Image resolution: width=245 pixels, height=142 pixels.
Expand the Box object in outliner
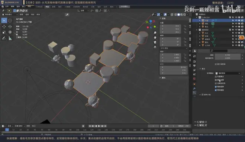[x=200, y=33]
